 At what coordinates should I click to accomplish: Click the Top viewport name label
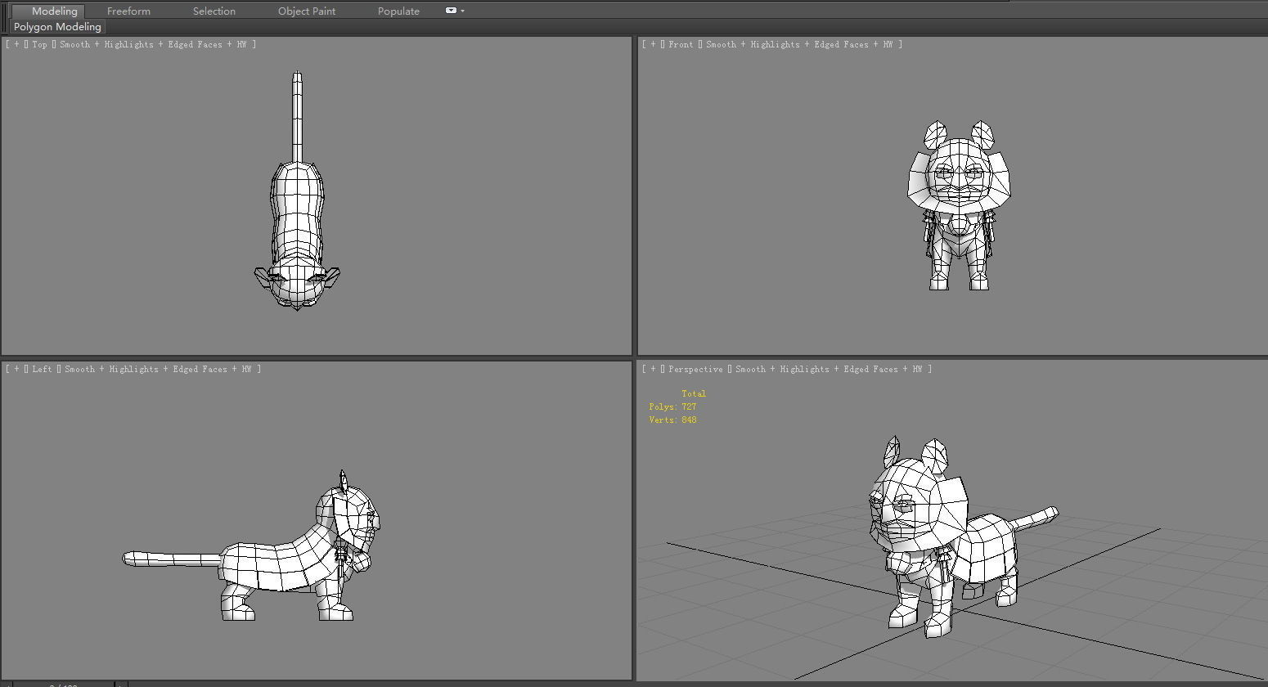tap(40, 44)
